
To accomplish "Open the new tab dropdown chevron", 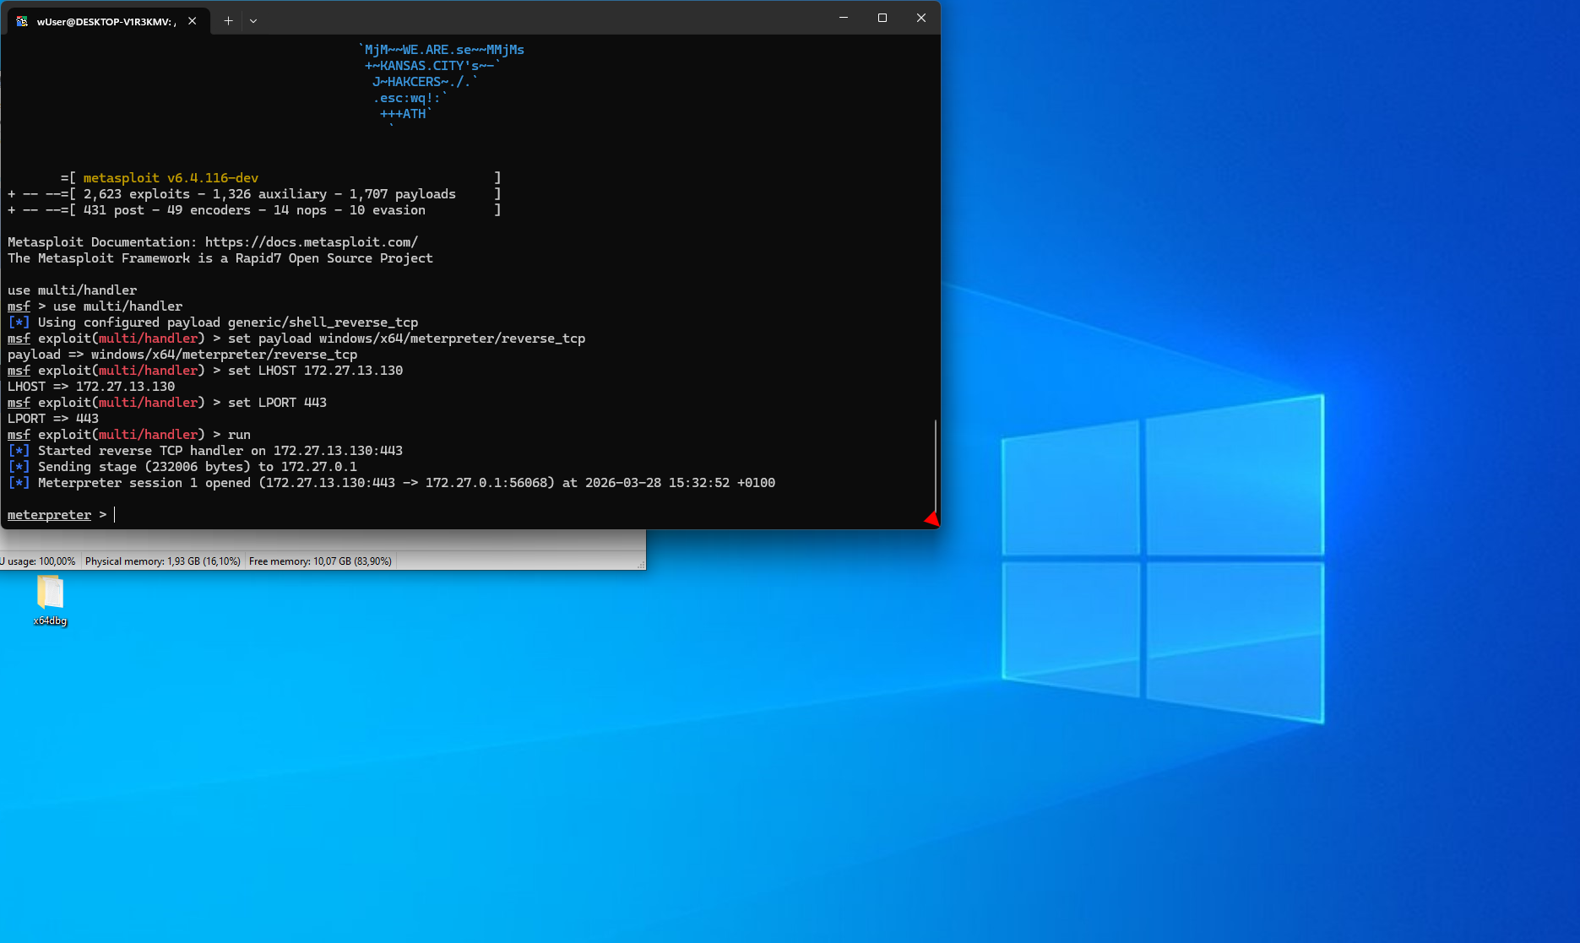I will point(252,20).
